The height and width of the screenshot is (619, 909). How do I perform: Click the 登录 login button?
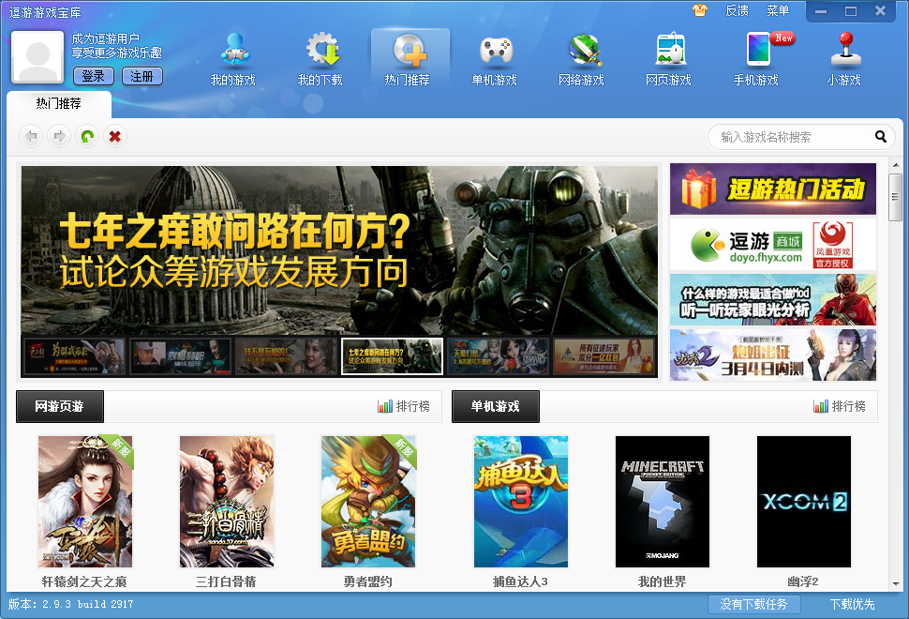(x=93, y=76)
